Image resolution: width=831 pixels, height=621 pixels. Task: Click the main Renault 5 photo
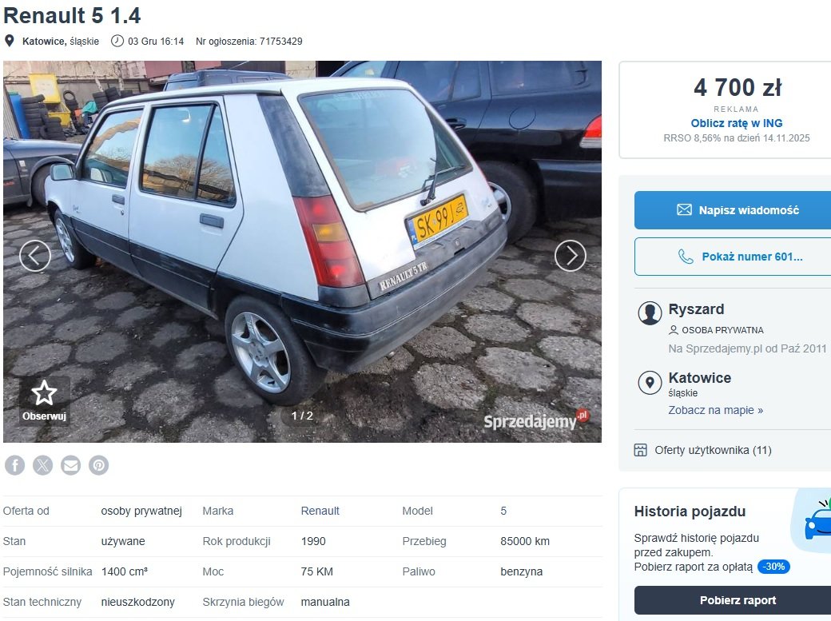click(302, 252)
